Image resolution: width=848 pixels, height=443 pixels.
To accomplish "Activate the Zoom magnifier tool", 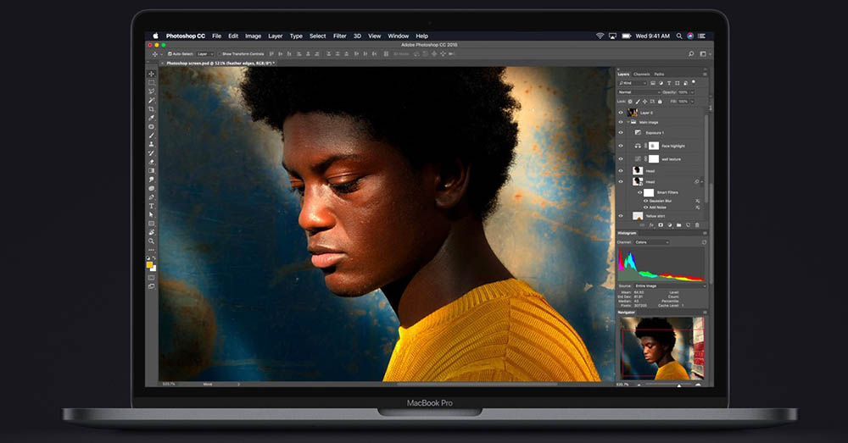I will [152, 241].
